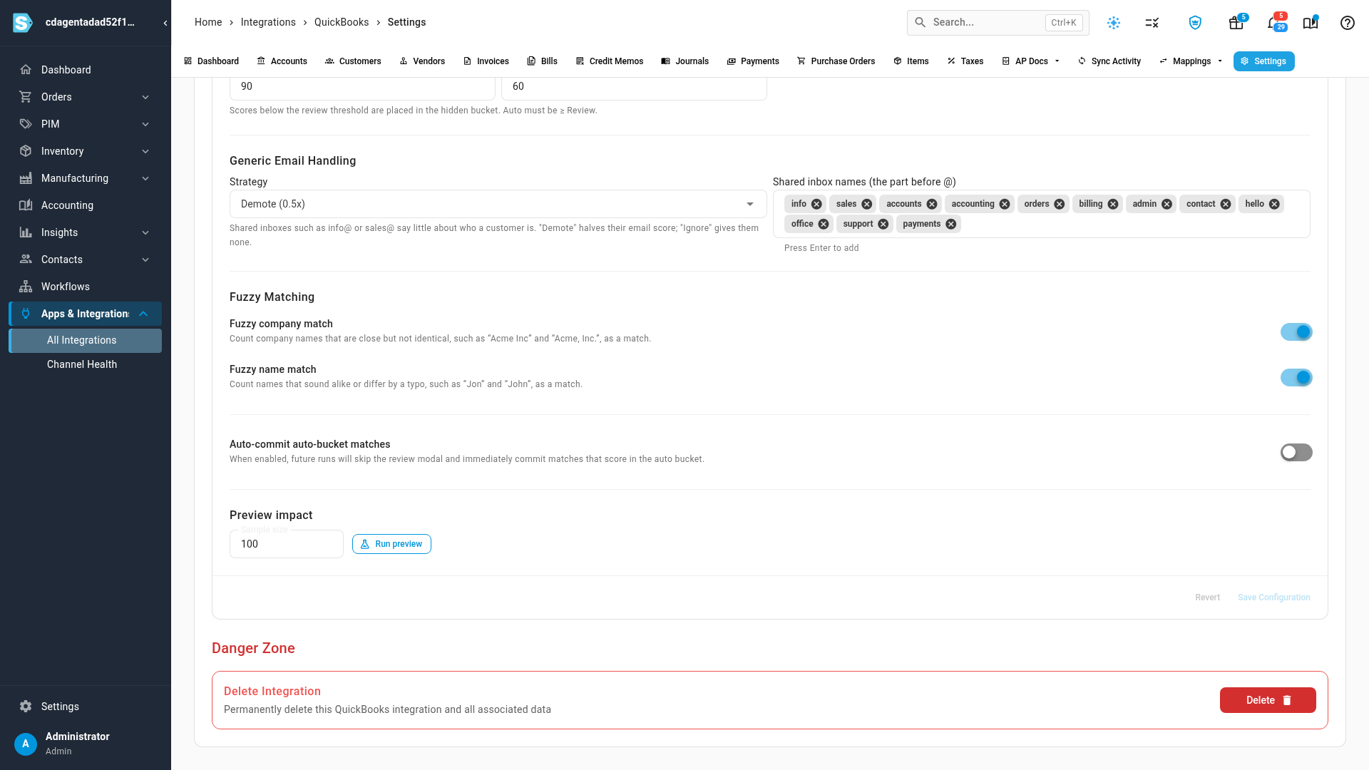
Task: Enable Auto-commit auto-bucket matches toggle
Action: click(x=1296, y=452)
